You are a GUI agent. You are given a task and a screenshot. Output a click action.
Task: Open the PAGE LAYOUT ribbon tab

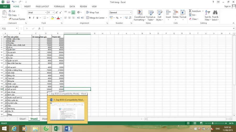[42, 6]
